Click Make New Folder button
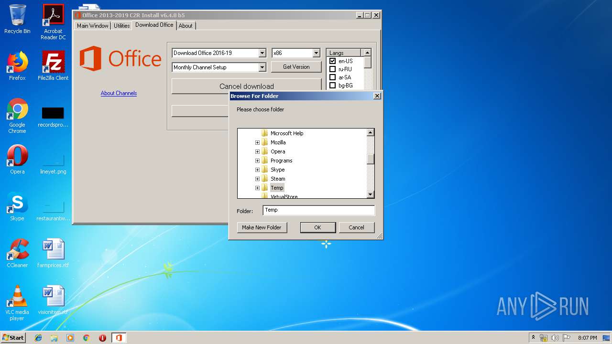Image resolution: width=612 pixels, height=344 pixels. pyautogui.click(x=262, y=227)
